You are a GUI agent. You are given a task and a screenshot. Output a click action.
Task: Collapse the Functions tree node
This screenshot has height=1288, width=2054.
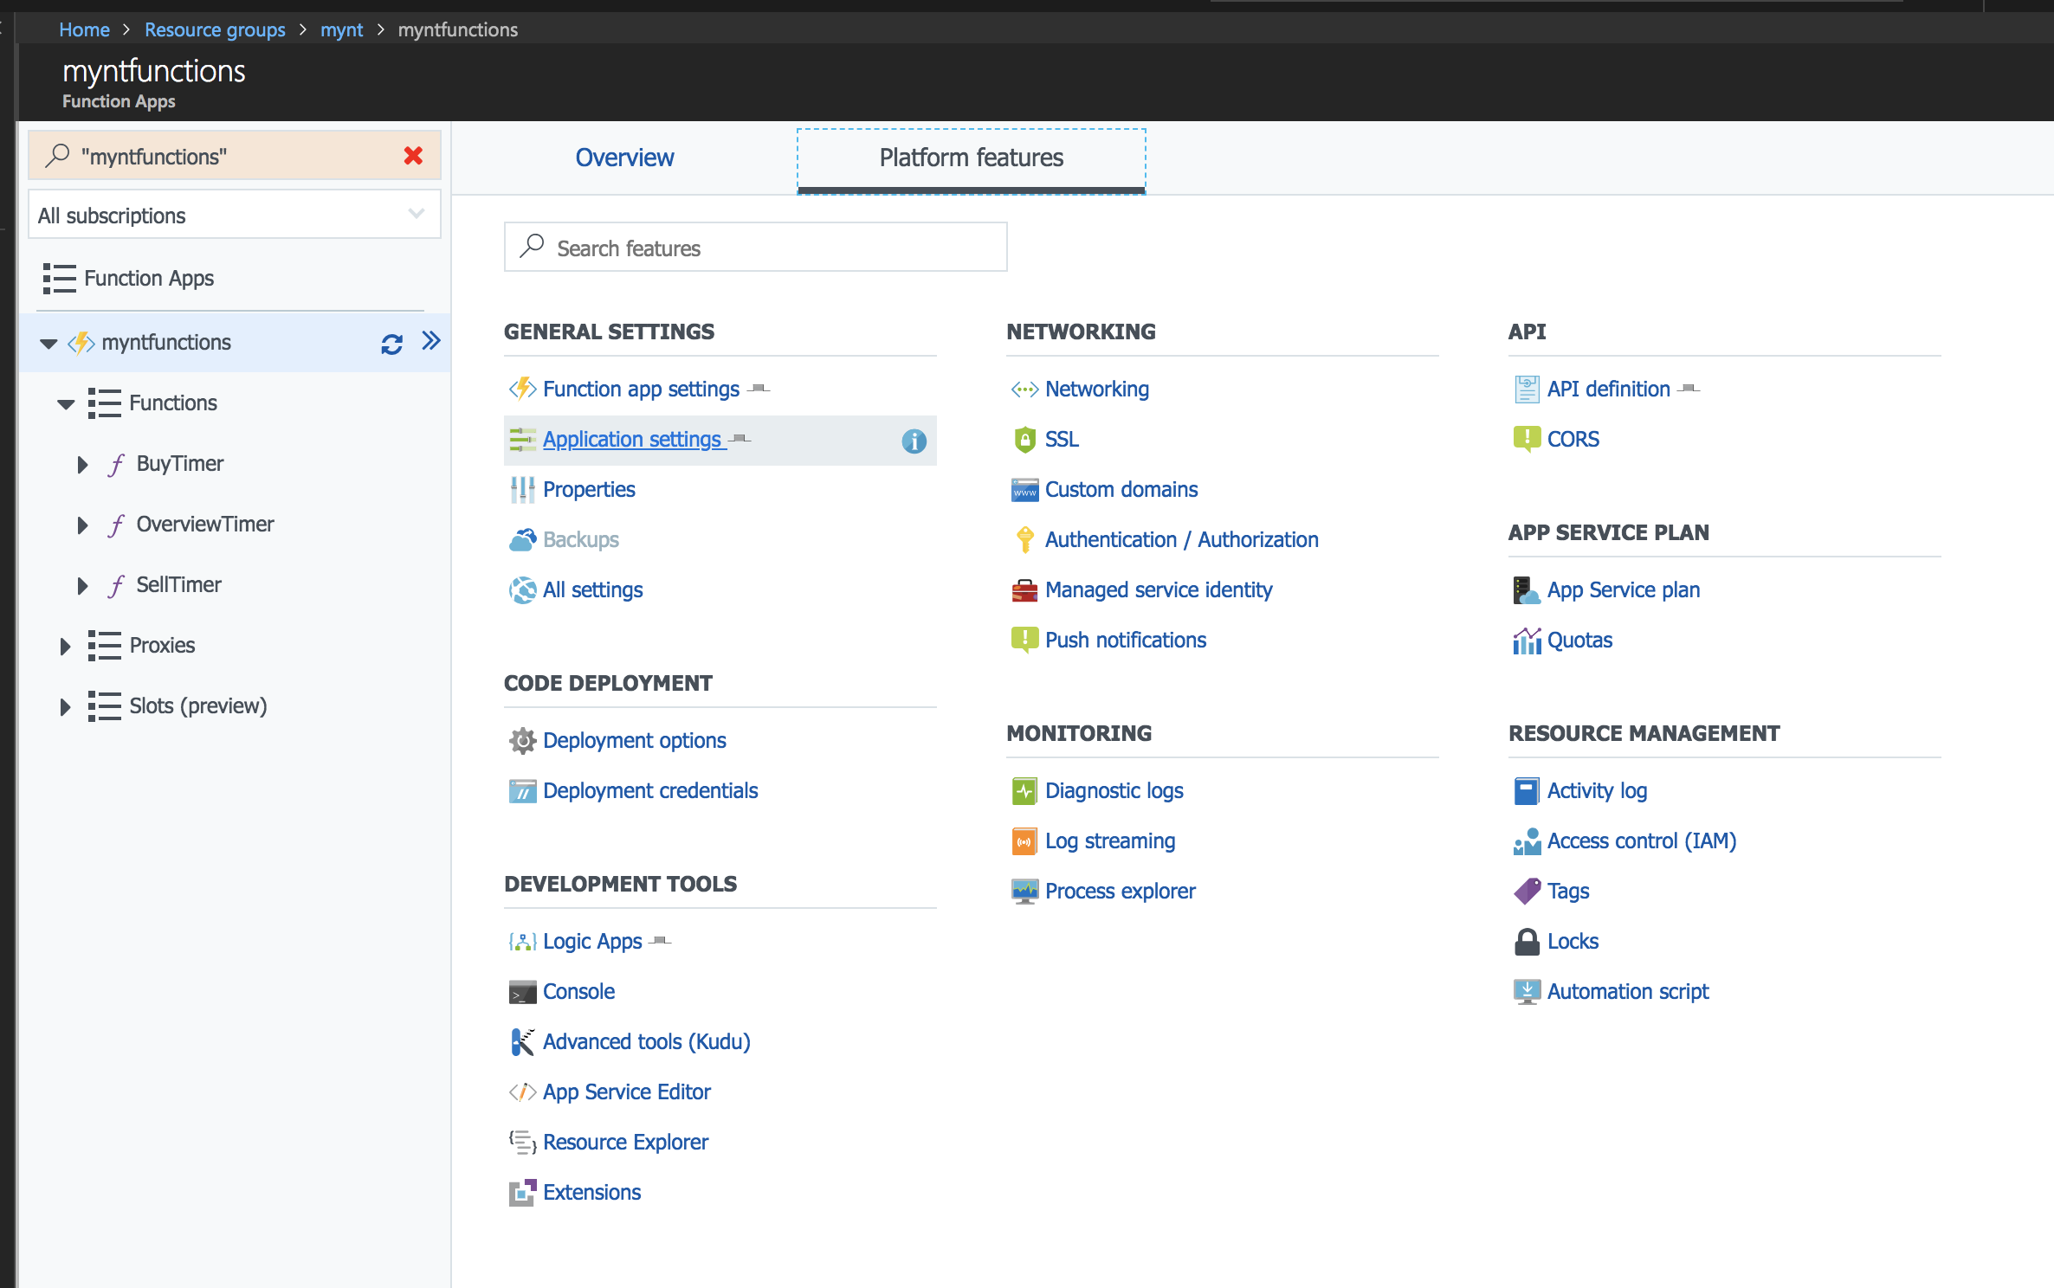pyautogui.click(x=66, y=403)
